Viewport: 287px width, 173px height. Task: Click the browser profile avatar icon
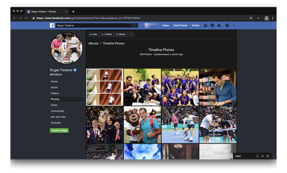(266, 18)
